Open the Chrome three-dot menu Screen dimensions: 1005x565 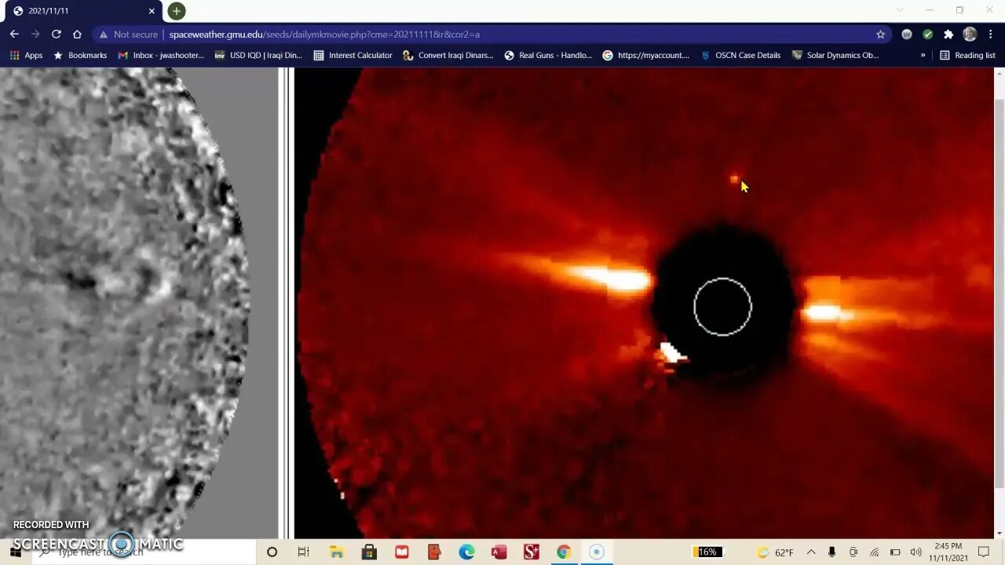click(990, 35)
